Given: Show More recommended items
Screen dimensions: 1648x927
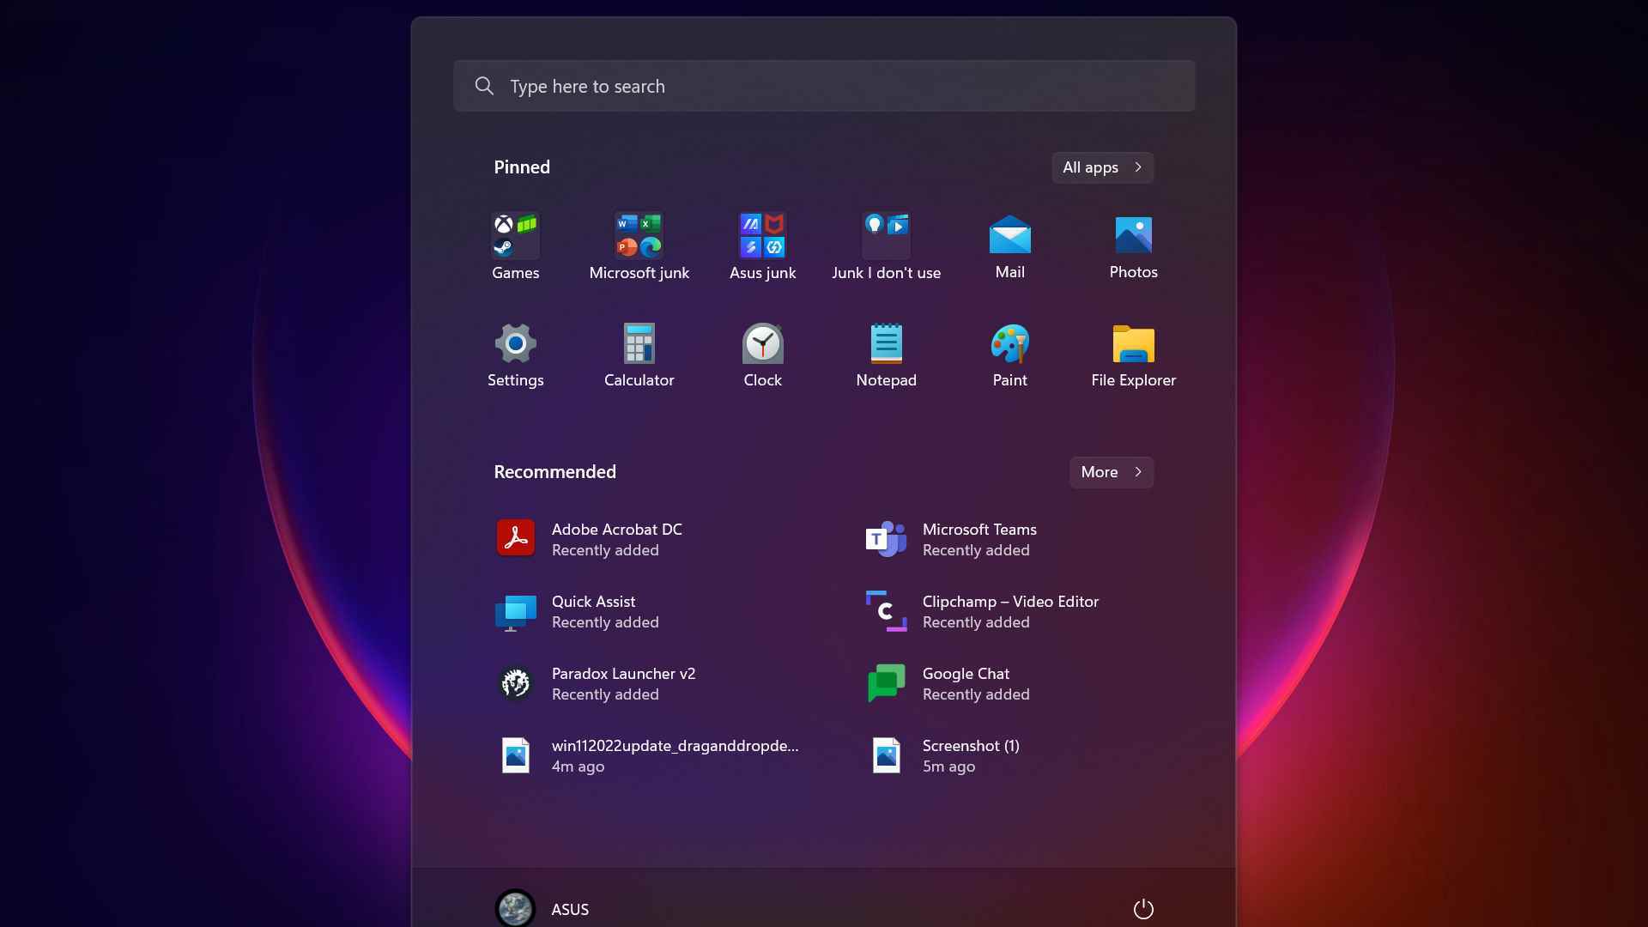Looking at the screenshot, I should pos(1111,472).
